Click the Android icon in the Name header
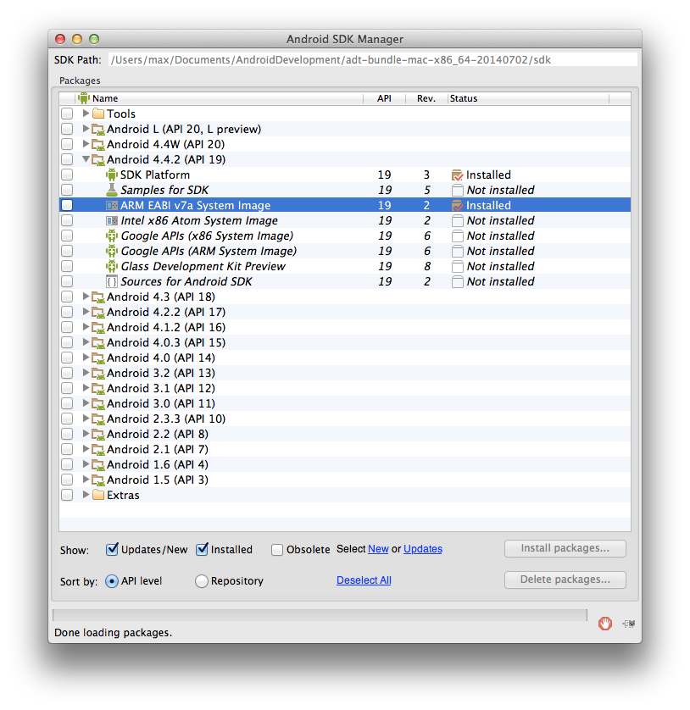This screenshot has width=690, height=710. [x=83, y=97]
